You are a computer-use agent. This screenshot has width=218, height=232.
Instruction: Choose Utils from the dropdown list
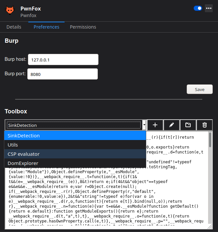coord(75,145)
